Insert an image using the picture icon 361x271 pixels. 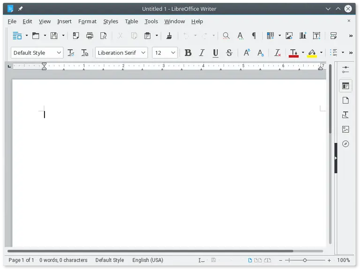tap(289, 36)
